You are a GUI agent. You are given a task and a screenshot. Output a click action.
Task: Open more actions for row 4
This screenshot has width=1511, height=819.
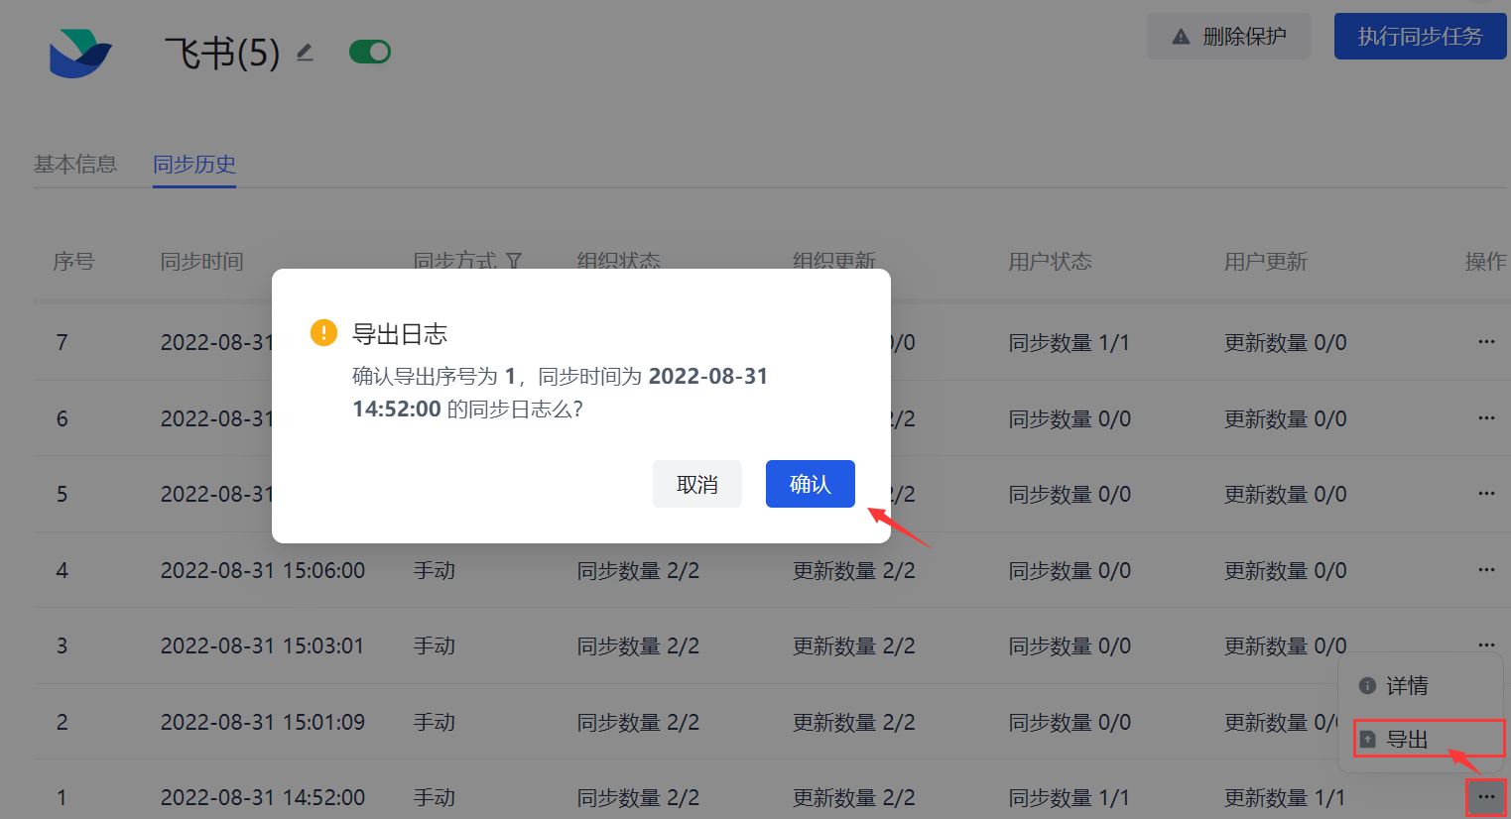[x=1485, y=570]
